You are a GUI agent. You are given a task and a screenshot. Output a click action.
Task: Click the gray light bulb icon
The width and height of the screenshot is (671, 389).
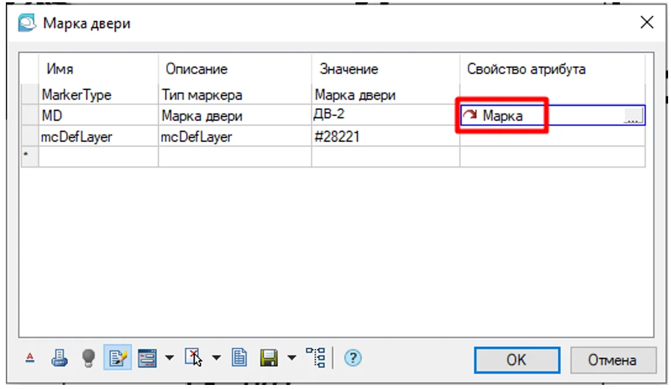point(88,358)
